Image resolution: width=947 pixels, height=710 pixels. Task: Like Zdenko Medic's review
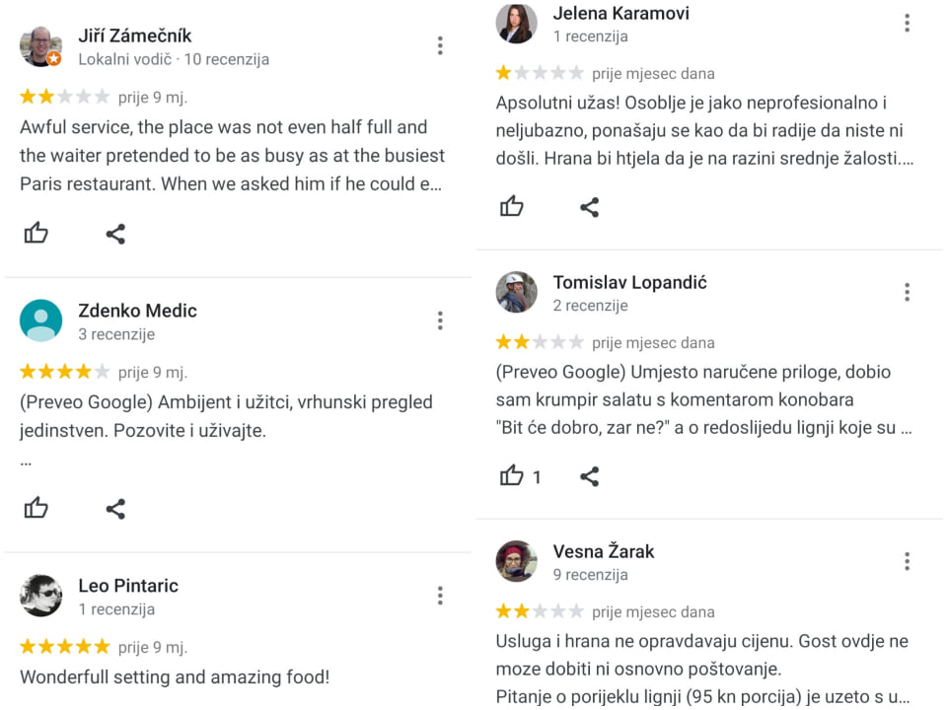coord(36,508)
